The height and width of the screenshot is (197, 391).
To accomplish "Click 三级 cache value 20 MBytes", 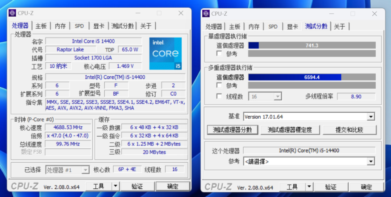I will [x=154, y=152].
